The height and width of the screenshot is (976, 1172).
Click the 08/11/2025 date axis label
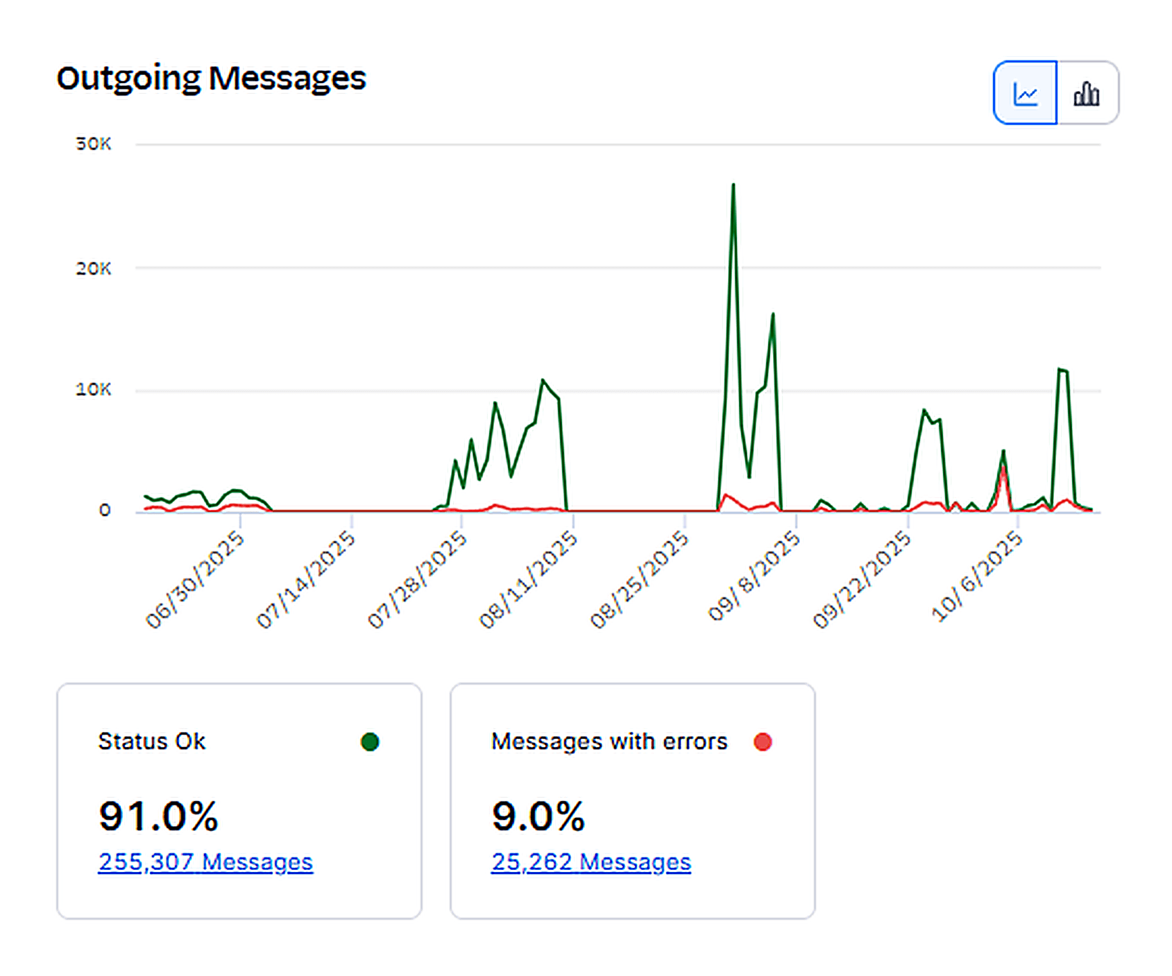tap(528, 580)
